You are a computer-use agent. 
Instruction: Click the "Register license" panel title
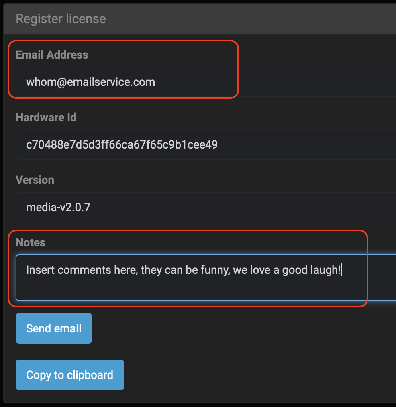61,19
